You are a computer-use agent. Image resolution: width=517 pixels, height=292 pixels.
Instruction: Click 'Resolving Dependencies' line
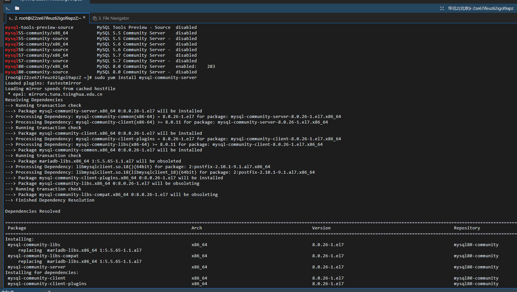coord(34,100)
